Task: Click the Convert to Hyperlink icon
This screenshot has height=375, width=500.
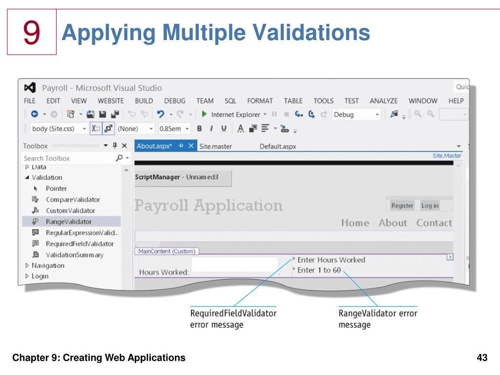Action: 285,129
